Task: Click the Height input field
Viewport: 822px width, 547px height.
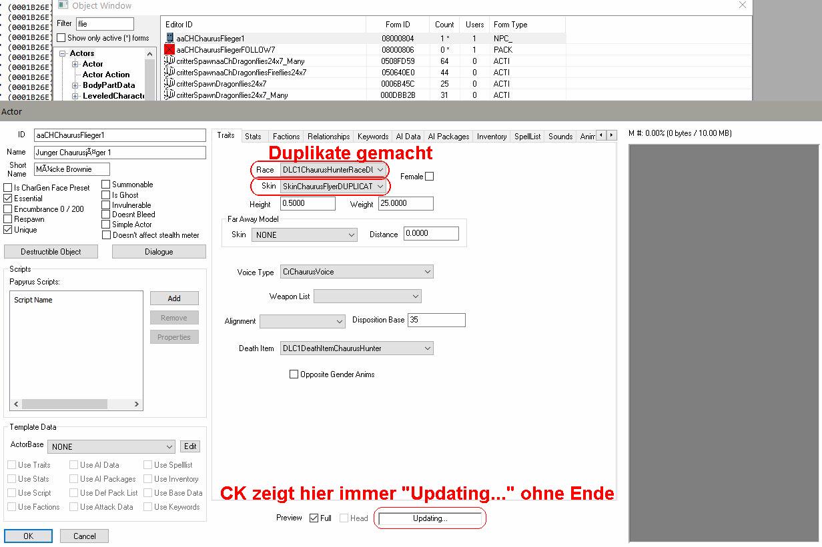Action: point(308,204)
